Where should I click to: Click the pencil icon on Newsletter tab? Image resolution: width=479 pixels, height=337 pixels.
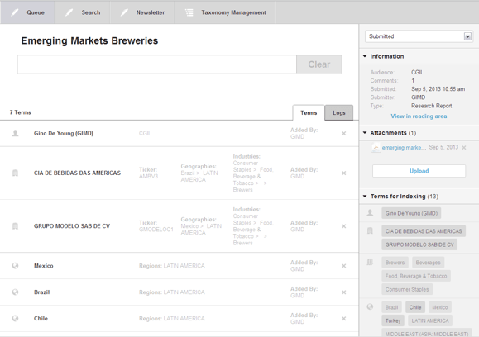pos(124,12)
